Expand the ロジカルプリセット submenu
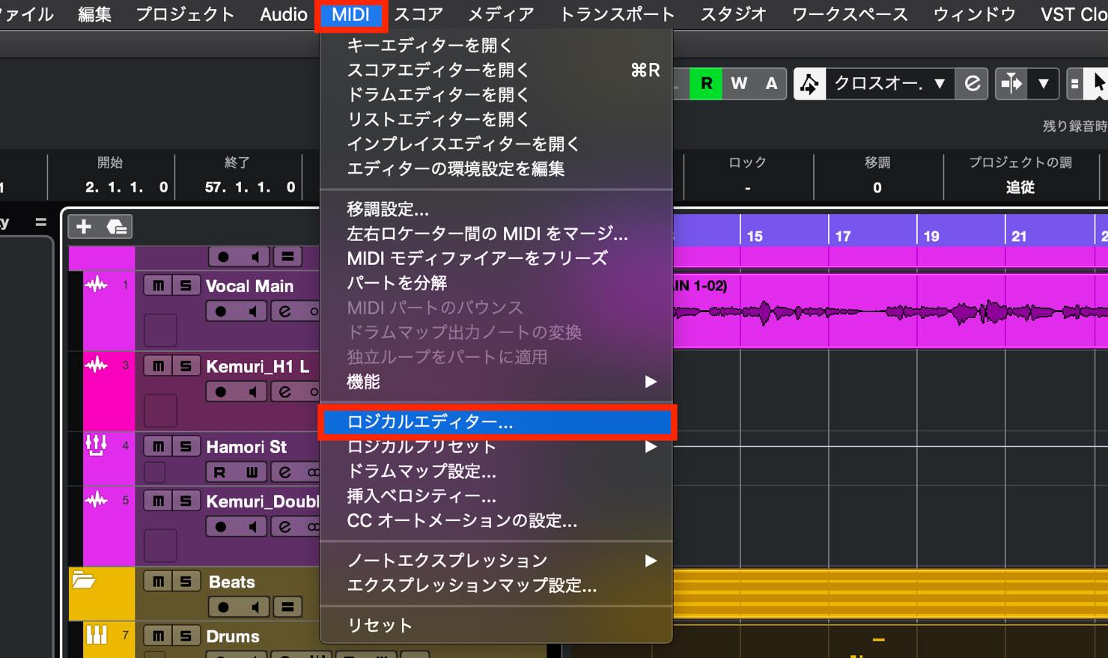This screenshot has height=658, width=1108. pyautogui.click(x=496, y=446)
